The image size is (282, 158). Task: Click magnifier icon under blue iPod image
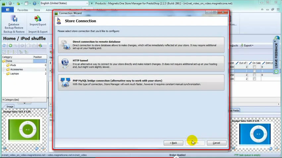[x=277, y=149]
